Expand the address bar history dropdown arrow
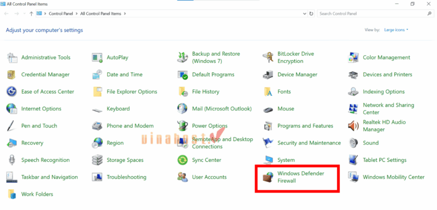Viewport: 437px width, 210px height. [304, 14]
